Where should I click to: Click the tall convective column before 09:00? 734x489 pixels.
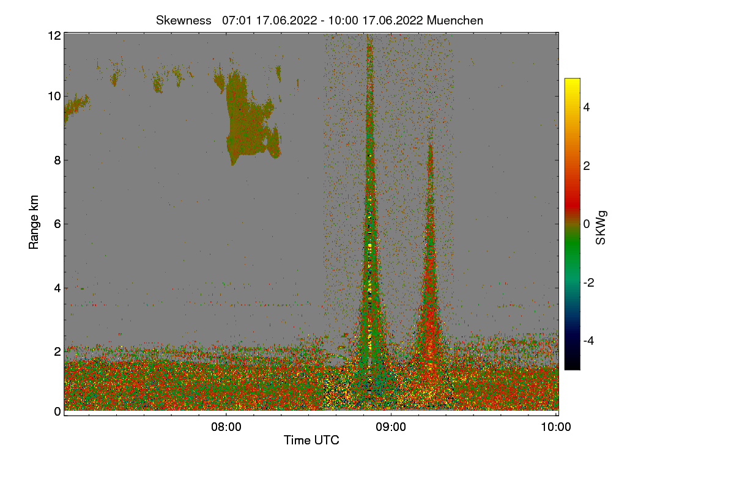(x=369, y=214)
